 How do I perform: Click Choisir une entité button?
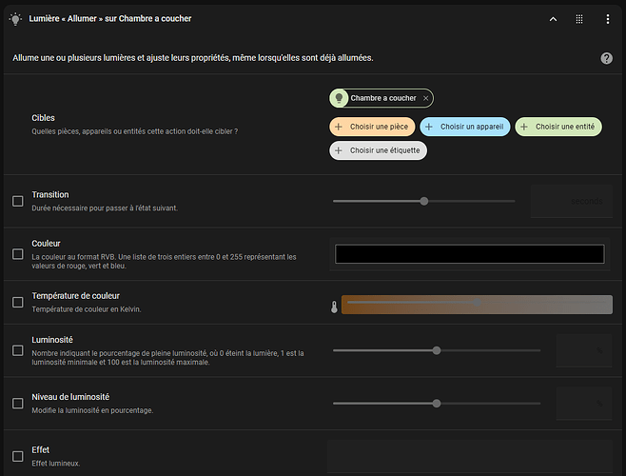pyautogui.click(x=558, y=127)
